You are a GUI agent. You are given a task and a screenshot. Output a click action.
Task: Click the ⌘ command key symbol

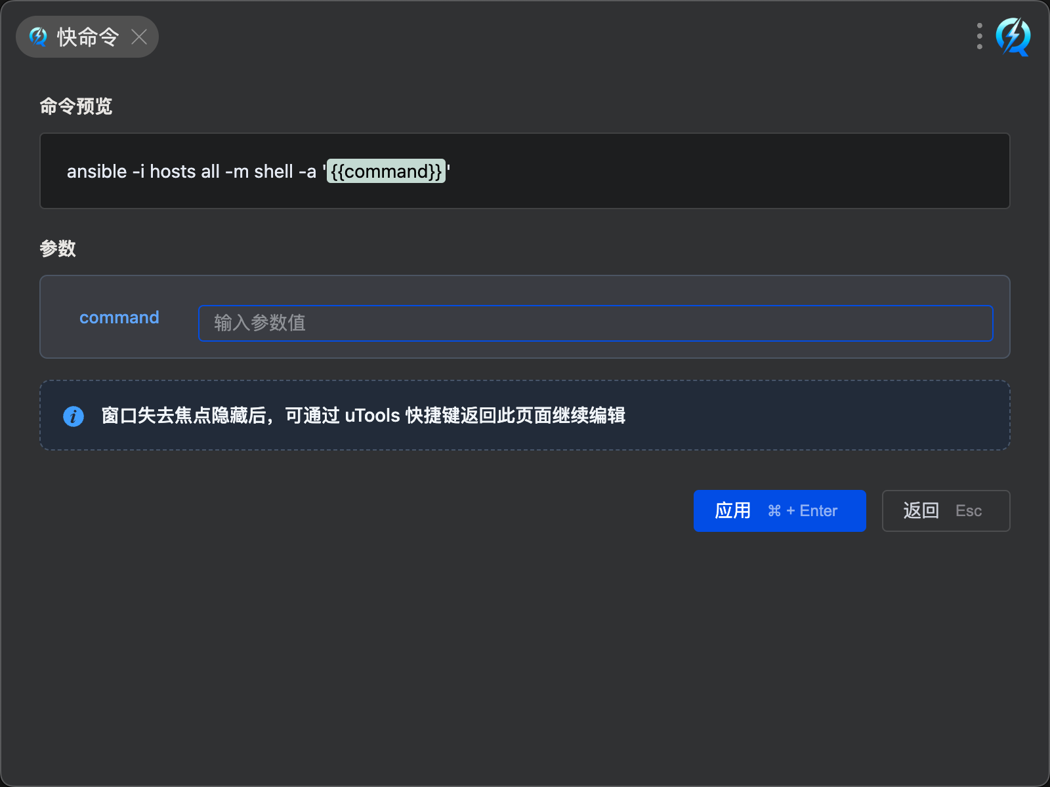[x=774, y=511]
